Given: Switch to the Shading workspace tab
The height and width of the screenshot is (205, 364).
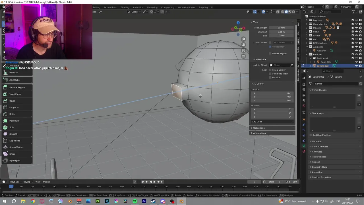Looking at the screenshot, I should [125, 7].
